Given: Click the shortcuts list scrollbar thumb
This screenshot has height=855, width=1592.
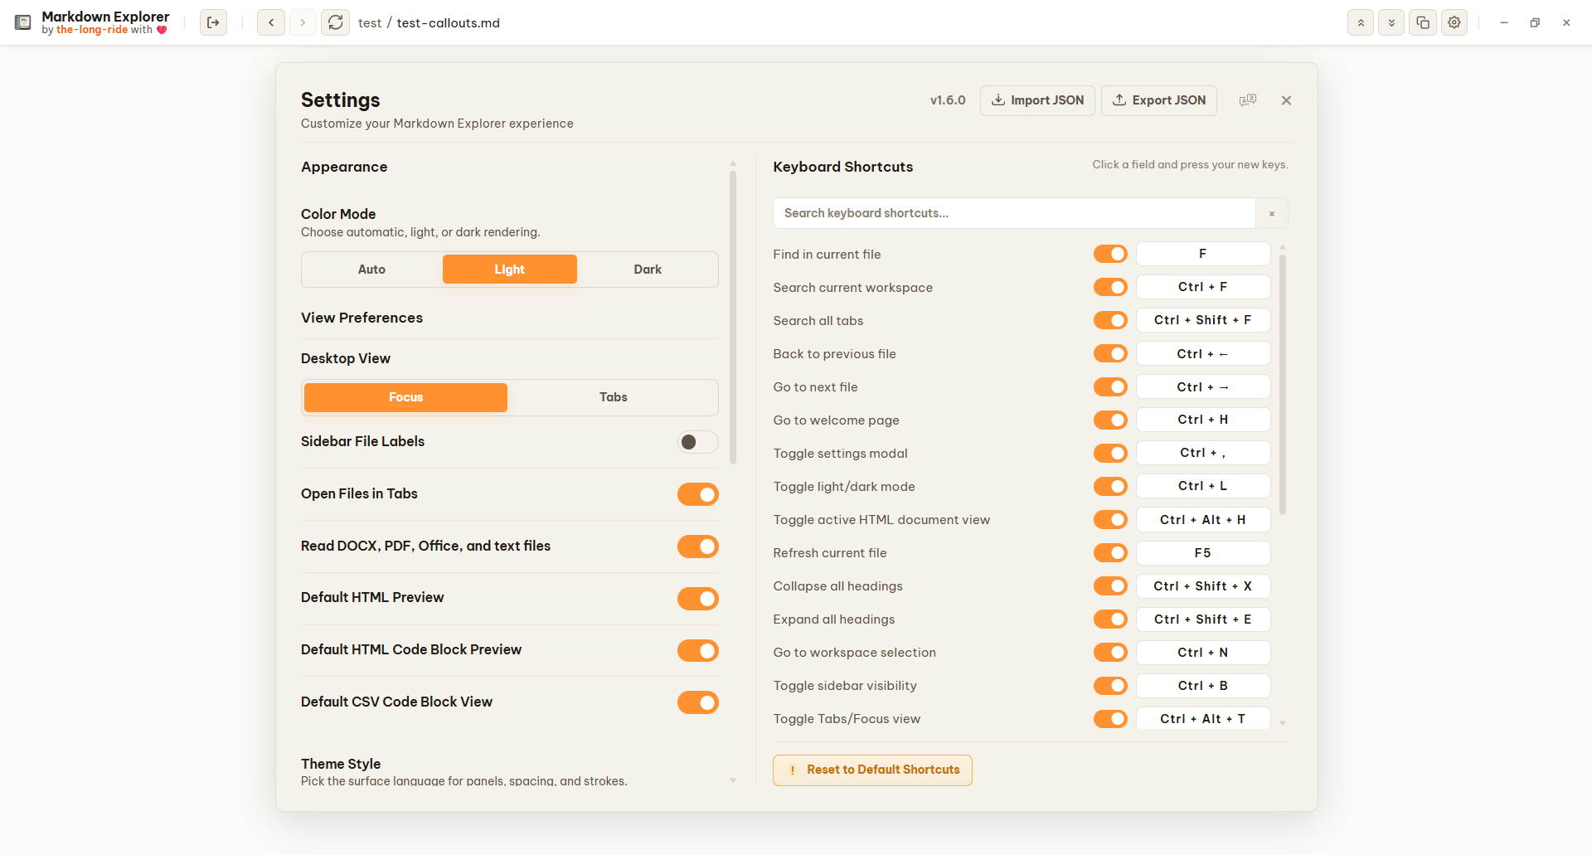Looking at the screenshot, I should [x=1283, y=385].
